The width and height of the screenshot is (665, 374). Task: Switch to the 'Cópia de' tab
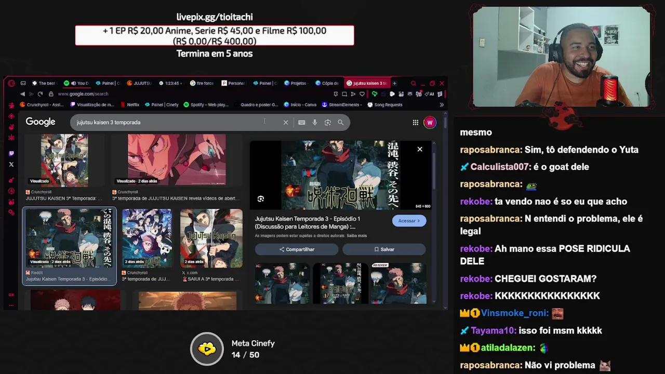(x=327, y=83)
